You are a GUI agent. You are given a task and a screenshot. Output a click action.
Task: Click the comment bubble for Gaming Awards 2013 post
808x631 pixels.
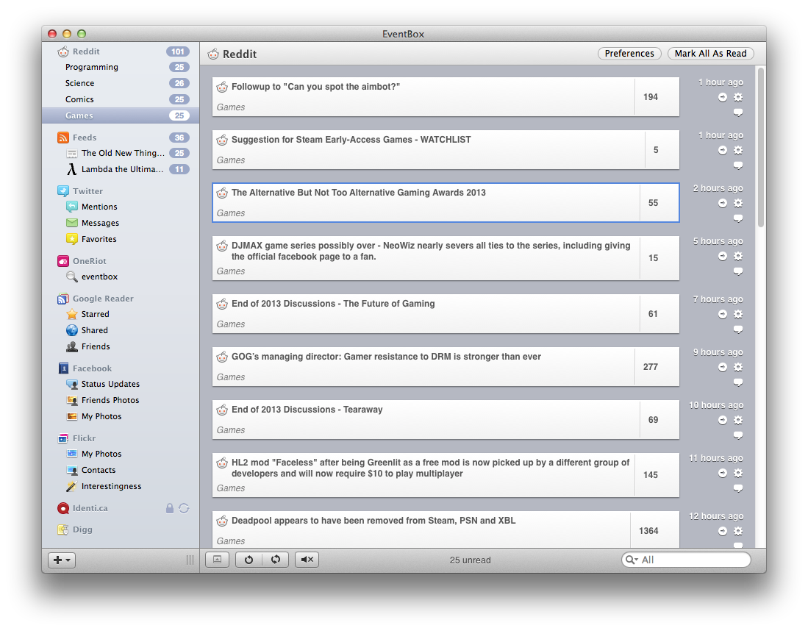[738, 218]
